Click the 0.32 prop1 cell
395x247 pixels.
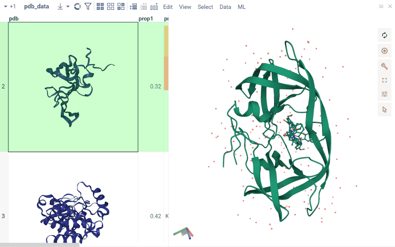pyautogui.click(x=151, y=87)
